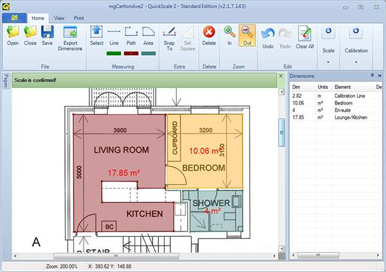Zoom in on the floor plan
Image resolution: width=386 pixels, height=272 pixels.
[x=230, y=35]
